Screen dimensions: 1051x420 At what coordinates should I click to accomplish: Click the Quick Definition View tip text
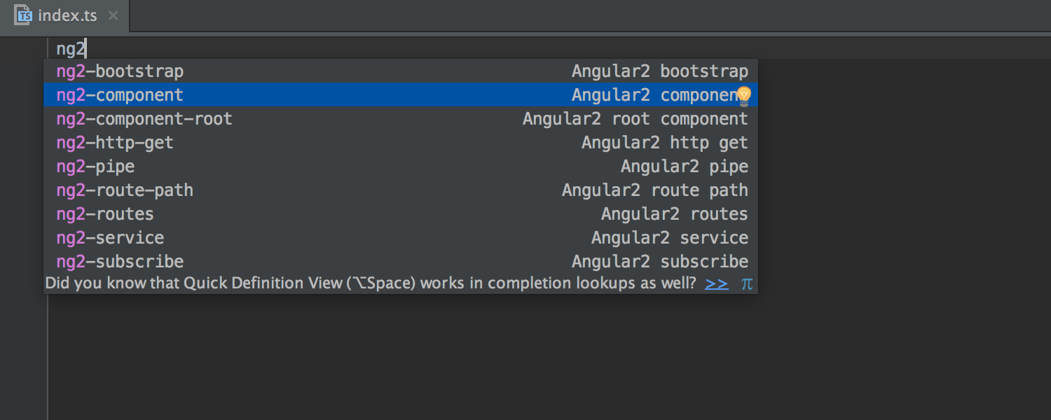370,283
